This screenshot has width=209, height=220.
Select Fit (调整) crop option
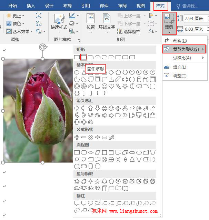coord(185,76)
